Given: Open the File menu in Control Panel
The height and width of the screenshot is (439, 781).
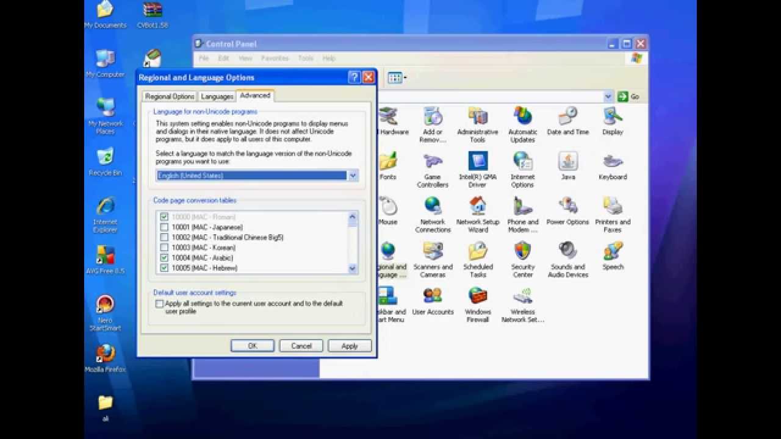Looking at the screenshot, I should [x=204, y=59].
